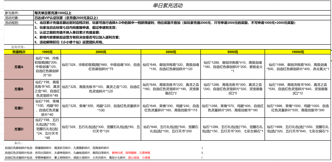Click the 活动对象 label cell
The width and height of the screenshot is (332, 162).
[19, 18]
